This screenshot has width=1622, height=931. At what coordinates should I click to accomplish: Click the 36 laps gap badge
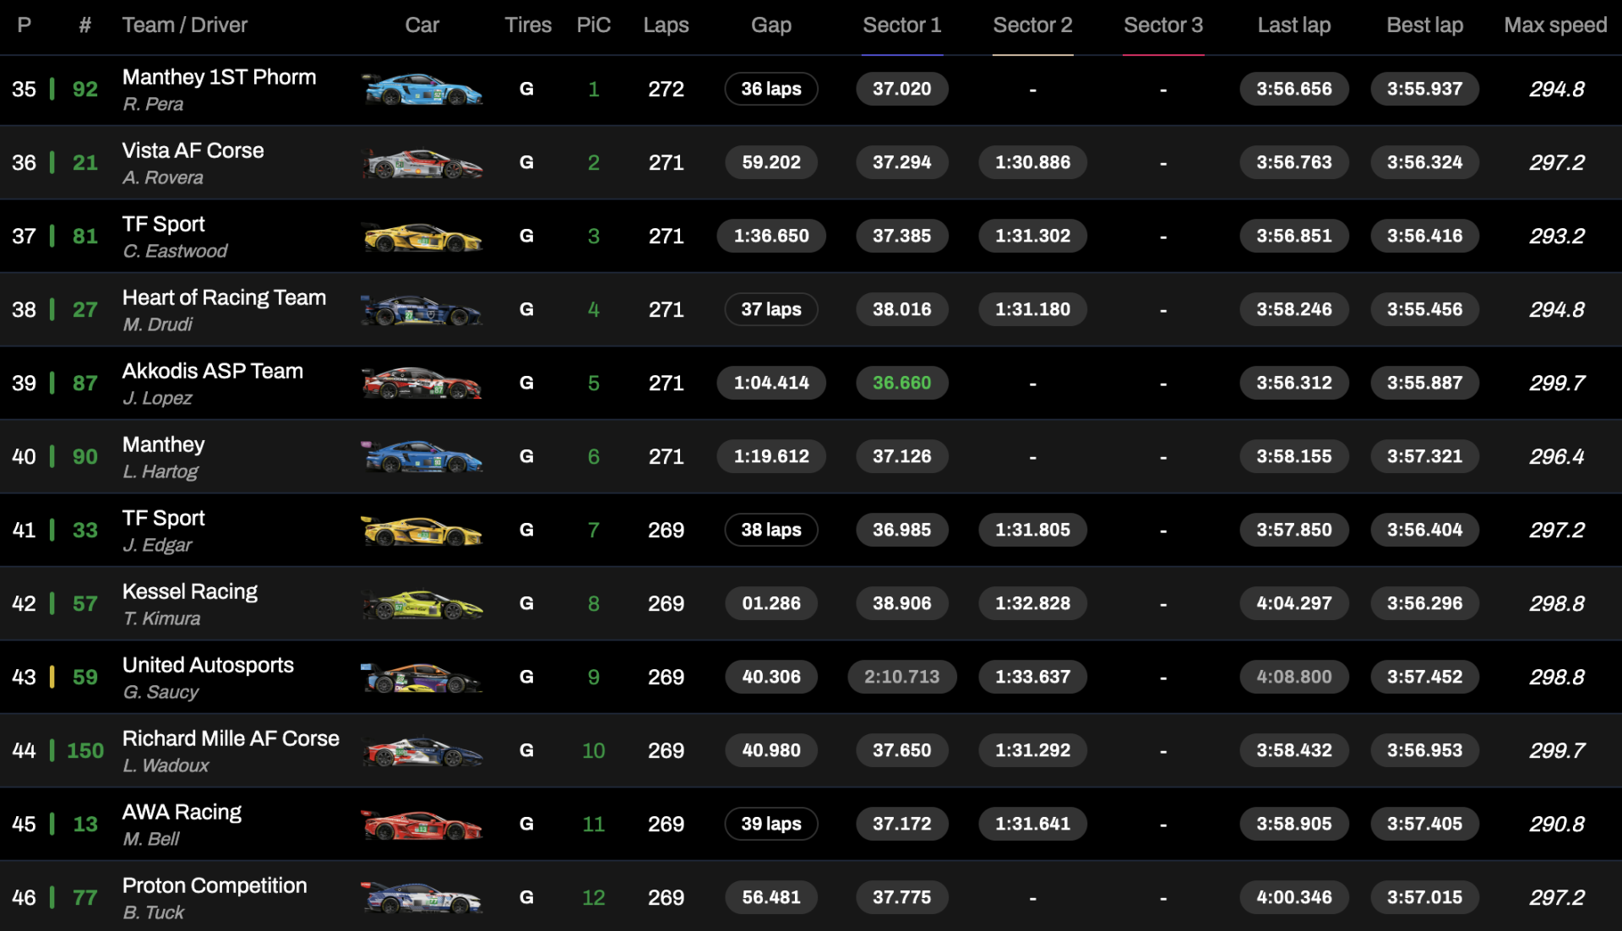(771, 89)
